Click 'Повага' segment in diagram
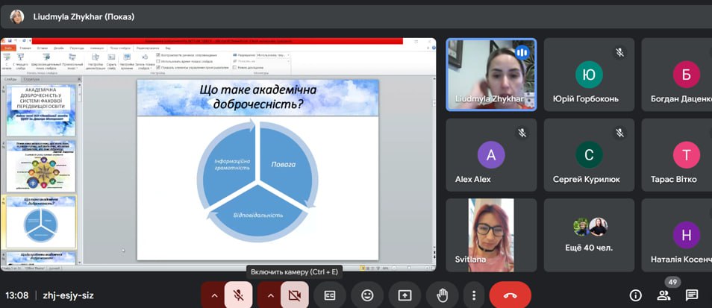This screenshot has width=712, height=308. [283, 164]
